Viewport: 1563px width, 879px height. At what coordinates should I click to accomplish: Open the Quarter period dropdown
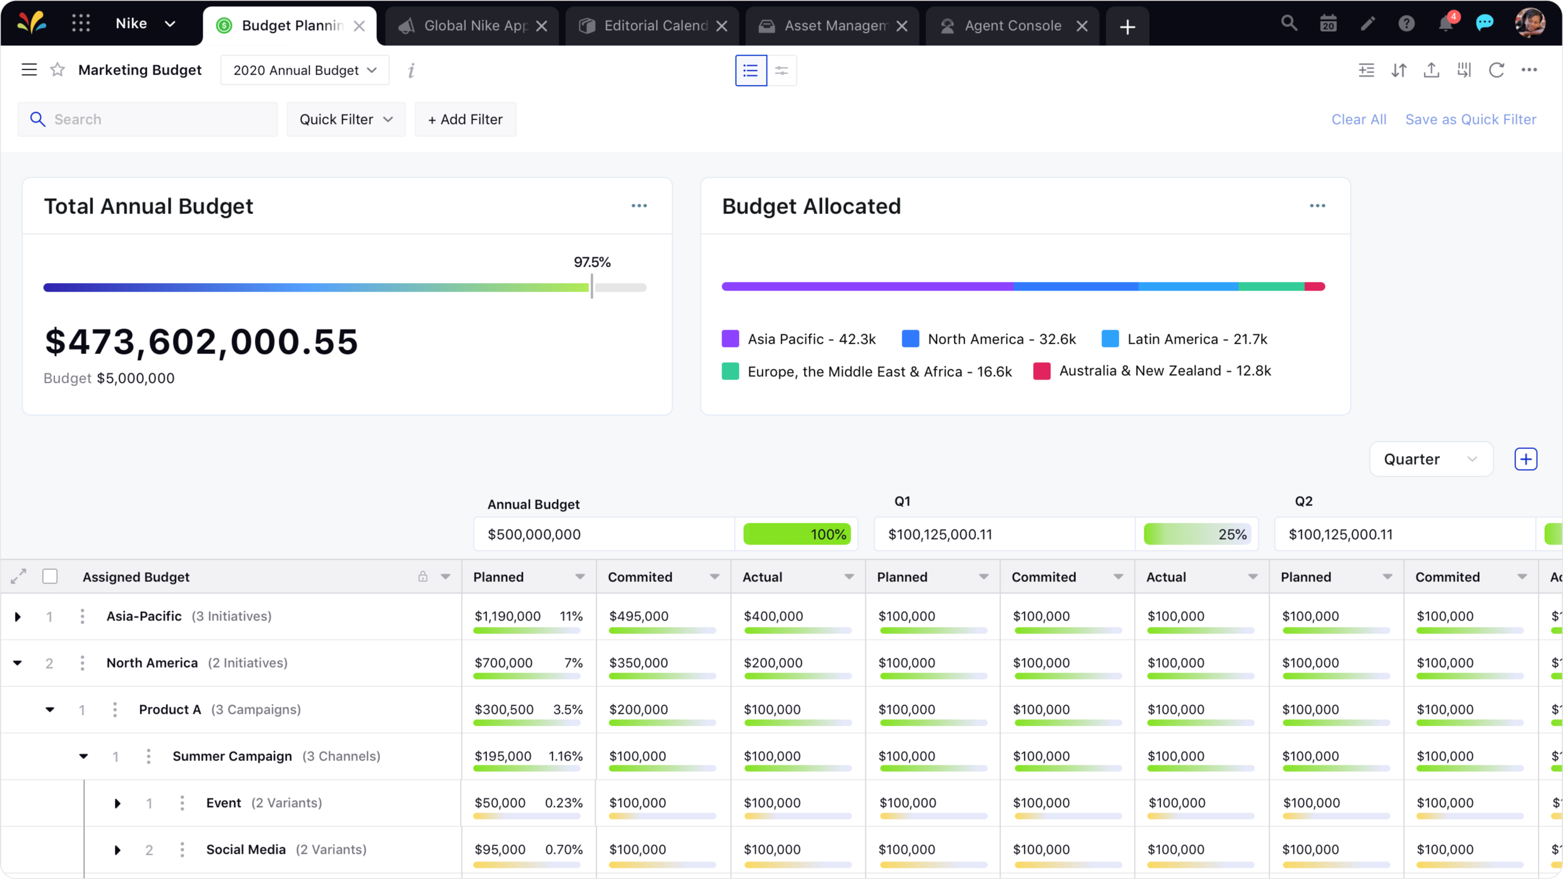pos(1431,459)
